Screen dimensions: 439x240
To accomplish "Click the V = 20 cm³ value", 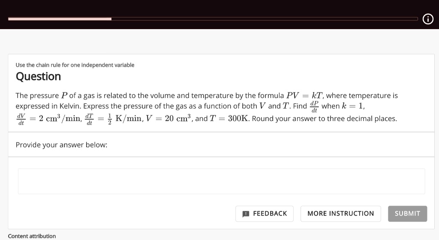I will click(x=168, y=118).
